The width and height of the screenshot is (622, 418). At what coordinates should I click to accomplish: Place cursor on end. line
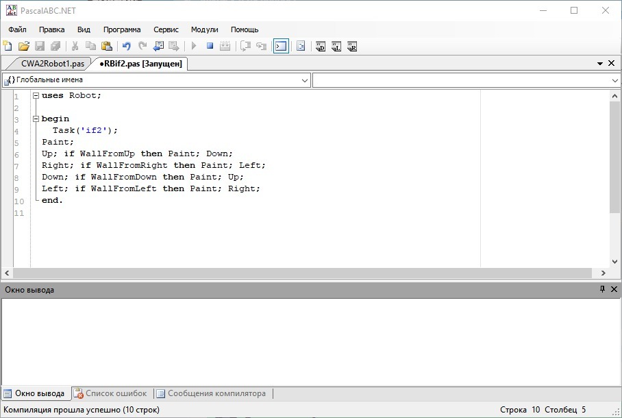coord(52,200)
